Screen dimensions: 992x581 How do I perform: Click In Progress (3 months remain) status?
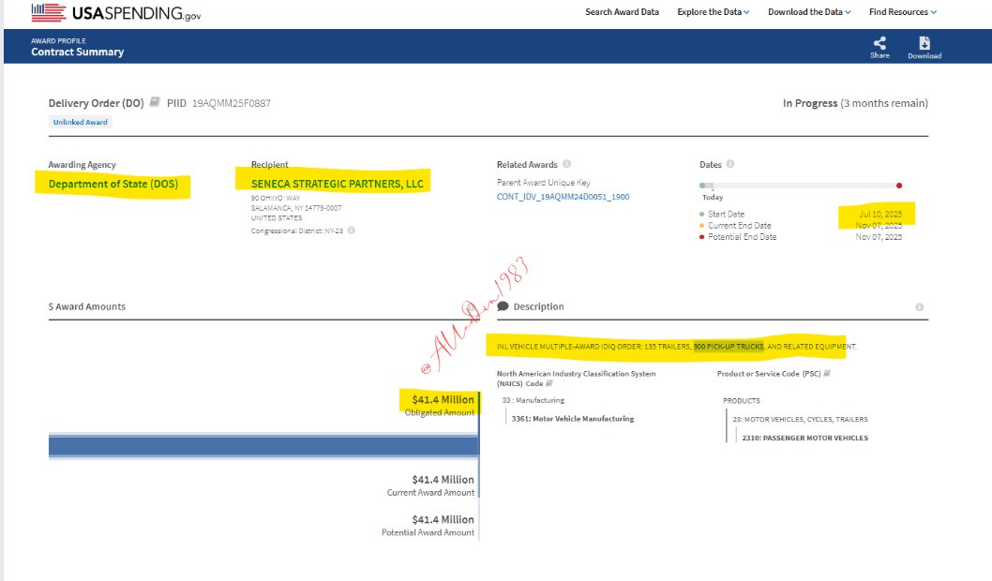[855, 103]
